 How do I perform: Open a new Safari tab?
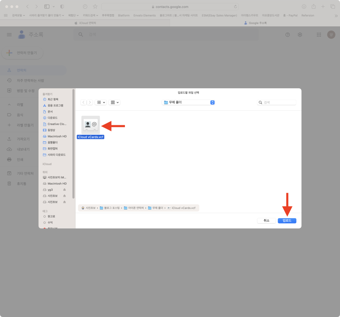coord(323,7)
